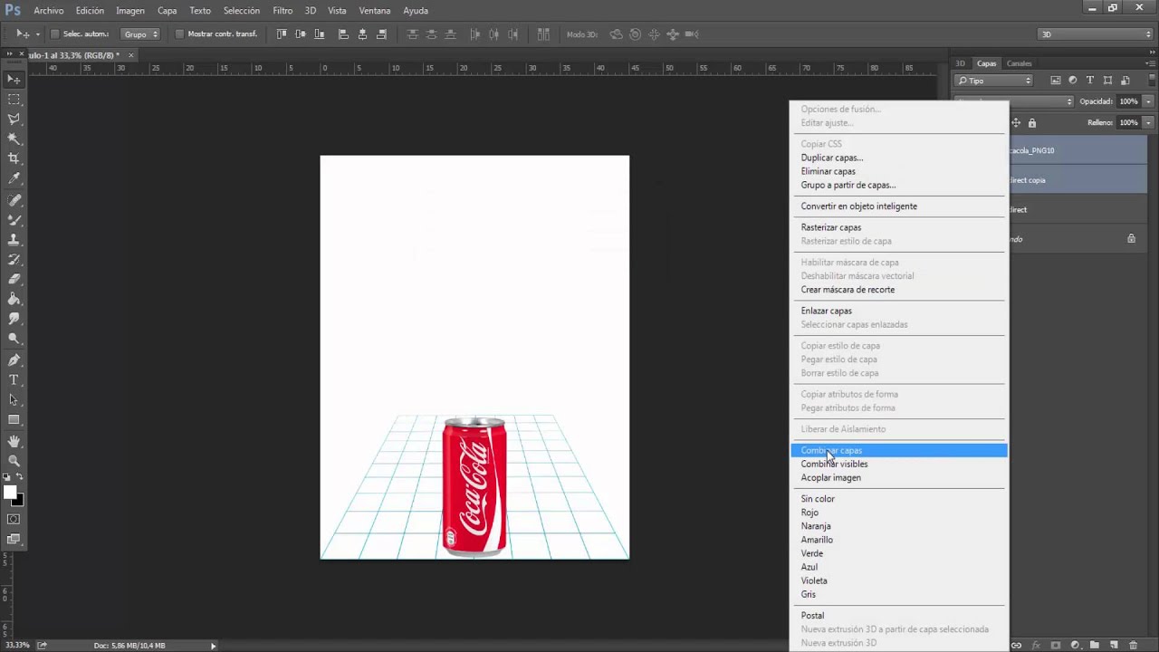Select the Rectangular Marquee tool

(x=14, y=100)
